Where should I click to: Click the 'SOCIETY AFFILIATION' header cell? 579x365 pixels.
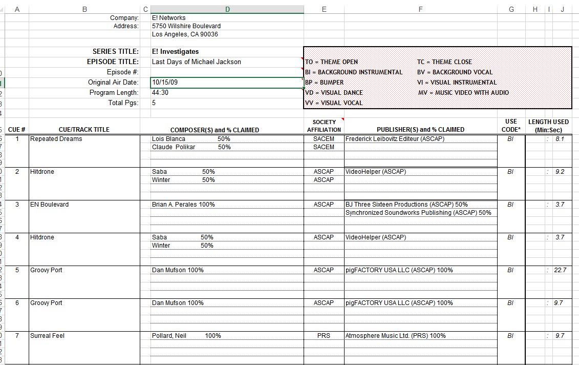(x=324, y=126)
